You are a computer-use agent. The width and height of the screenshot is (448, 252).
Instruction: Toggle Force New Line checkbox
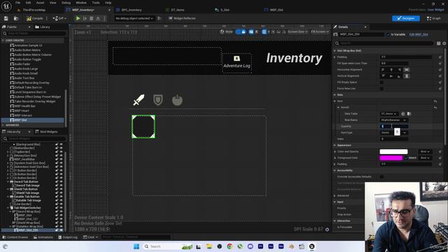click(x=381, y=89)
